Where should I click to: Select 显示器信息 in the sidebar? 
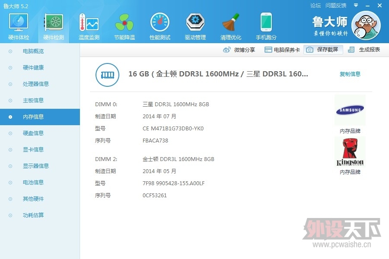coord(40,166)
